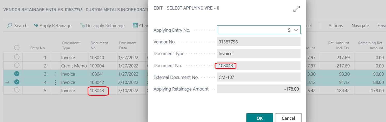Click the table grid icon in the toolbar
The width and height of the screenshot is (386, 122).
point(135,25)
